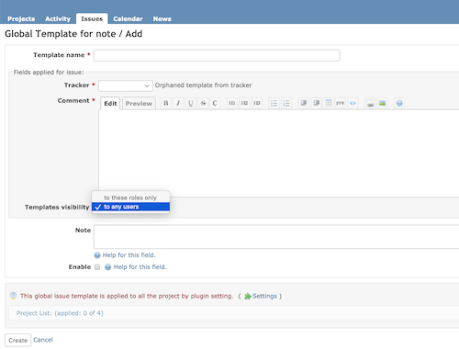Switch to the Edit comment tab
This screenshot has width=459, height=349.
pyautogui.click(x=110, y=104)
